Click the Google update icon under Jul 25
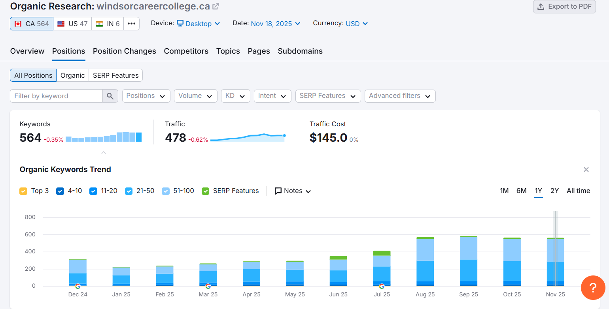609x309 pixels. (382, 286)
